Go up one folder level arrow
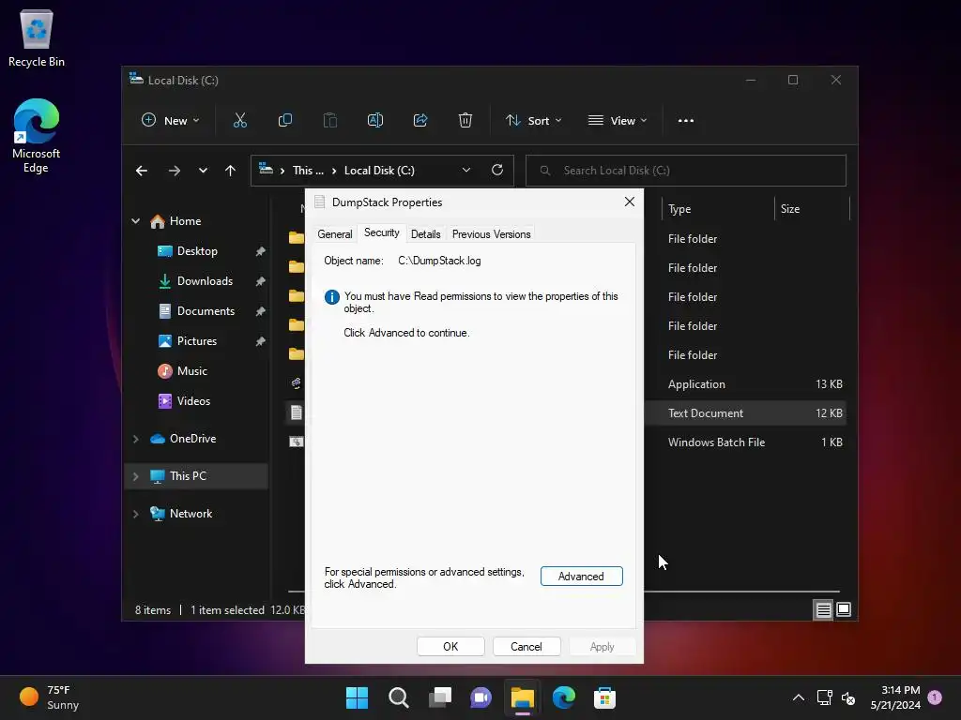Viewport: 961px width, 720px height. pos(230,171)
